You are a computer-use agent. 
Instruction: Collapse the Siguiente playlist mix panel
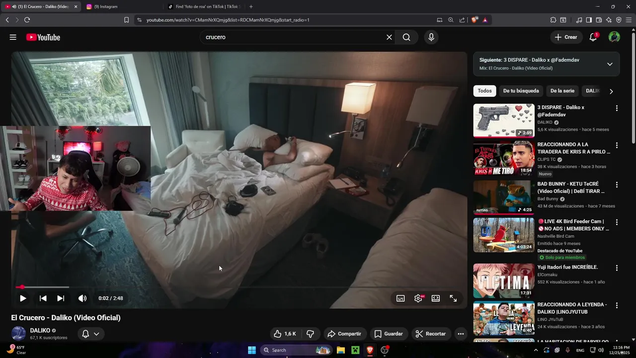tap(610, 64)
